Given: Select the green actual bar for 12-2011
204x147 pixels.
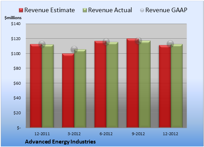Looking at the screenshot, I should pyautogui.click(x=48, y=86).
